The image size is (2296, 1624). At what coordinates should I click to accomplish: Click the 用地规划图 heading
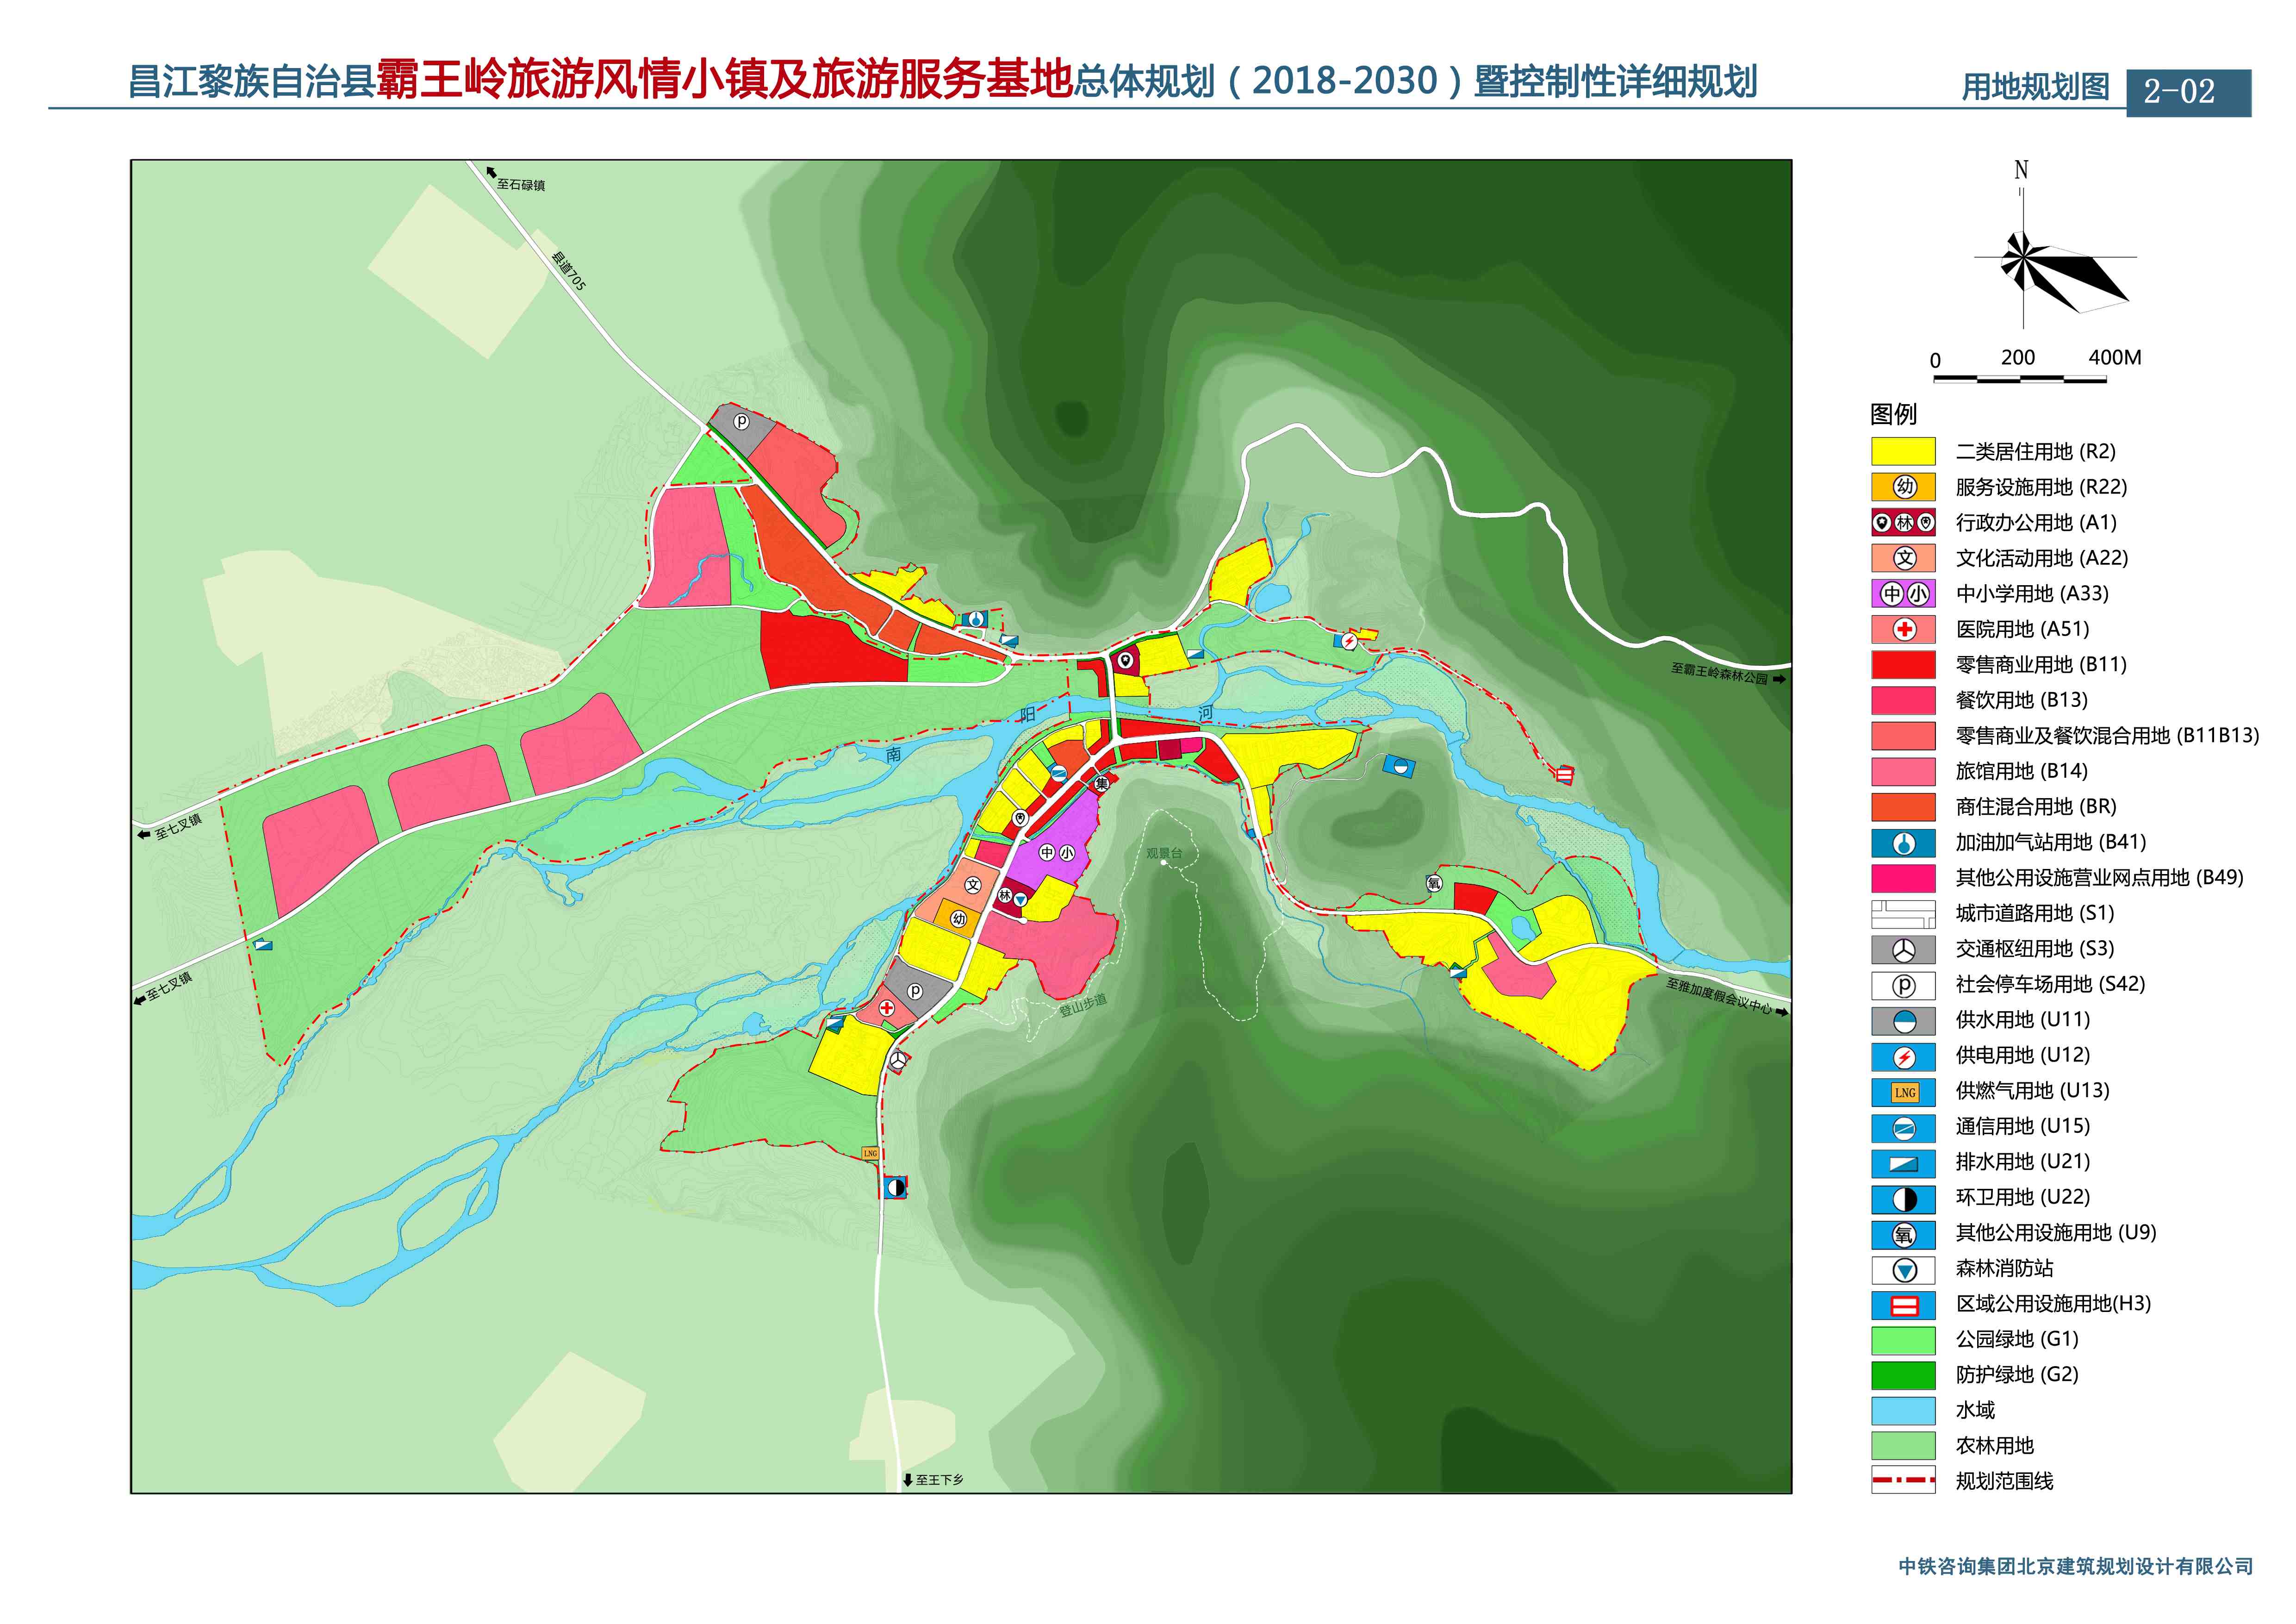point(2036,88)
